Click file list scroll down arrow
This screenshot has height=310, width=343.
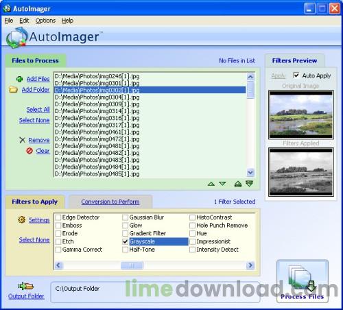[250, 172]
